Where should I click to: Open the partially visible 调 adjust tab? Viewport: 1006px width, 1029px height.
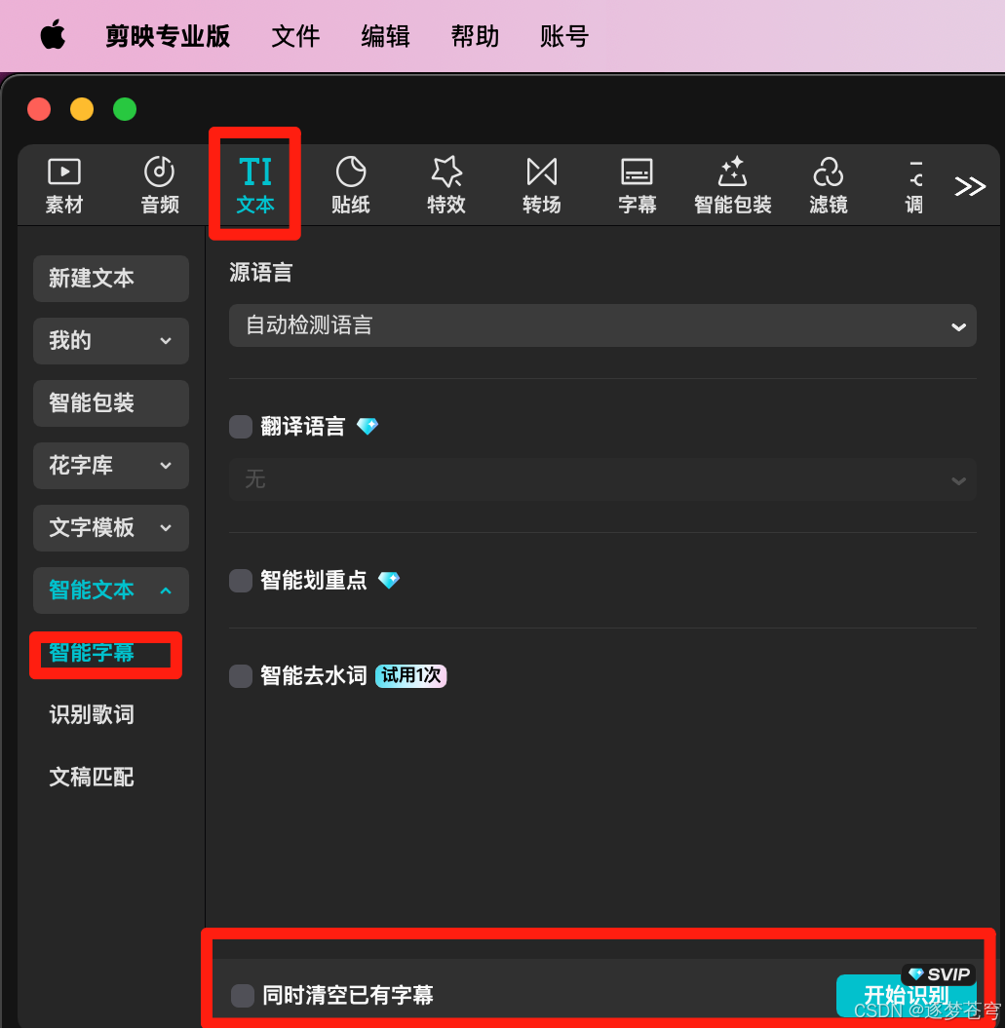(x=914, y=186)
